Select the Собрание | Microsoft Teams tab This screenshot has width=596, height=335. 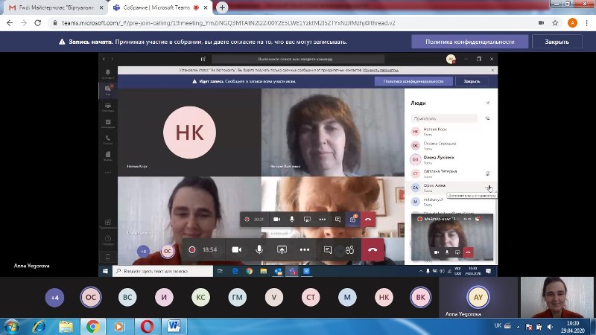(x=159, y=7)
